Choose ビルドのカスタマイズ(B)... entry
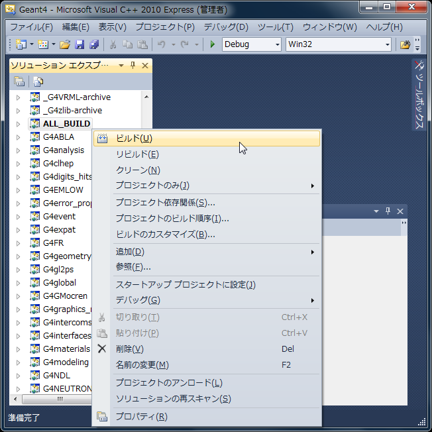This screenshot has height=432, width=432. 207,235
